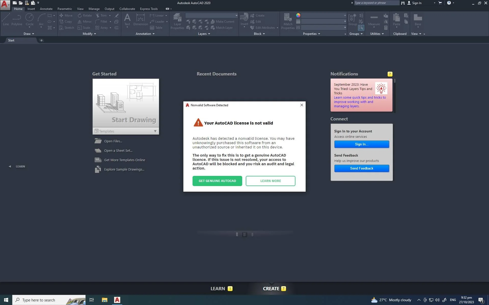Viewport: 489px width, 305px height.
Task: Open the AutoCAD application menu logo button
Action: (x=5, y=5)
